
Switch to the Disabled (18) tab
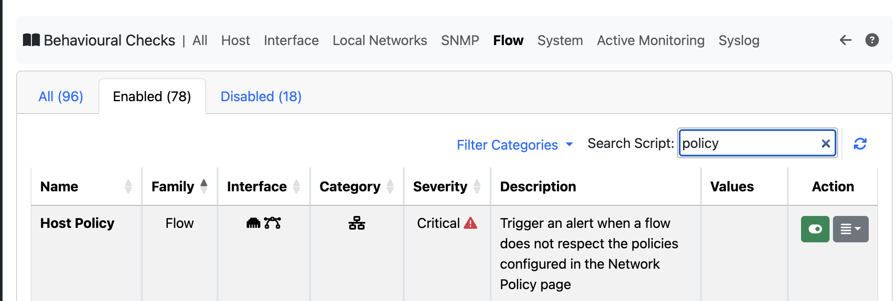pos(261,97)
